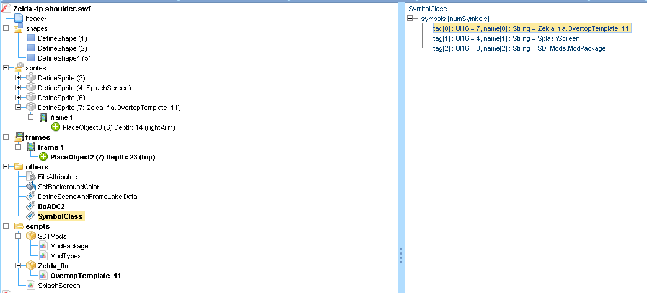Click the gear icon next to FileAttributes
Screen dimensions: 647x293
pyautogui.click(x=31, y=177)
